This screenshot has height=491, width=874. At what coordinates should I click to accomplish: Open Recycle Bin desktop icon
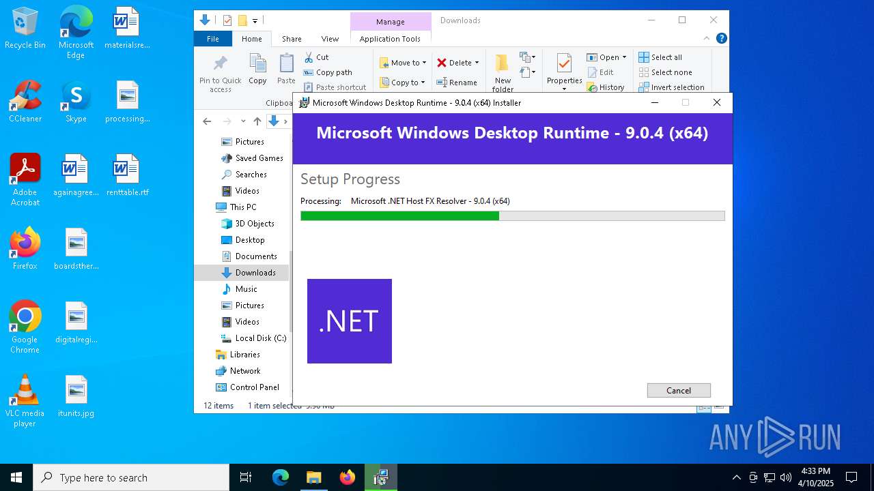pyautogui.click(x=25, y=29)
